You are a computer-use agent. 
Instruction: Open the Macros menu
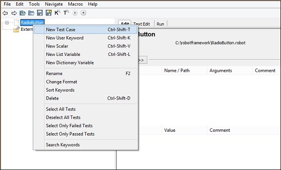(75, 4)
